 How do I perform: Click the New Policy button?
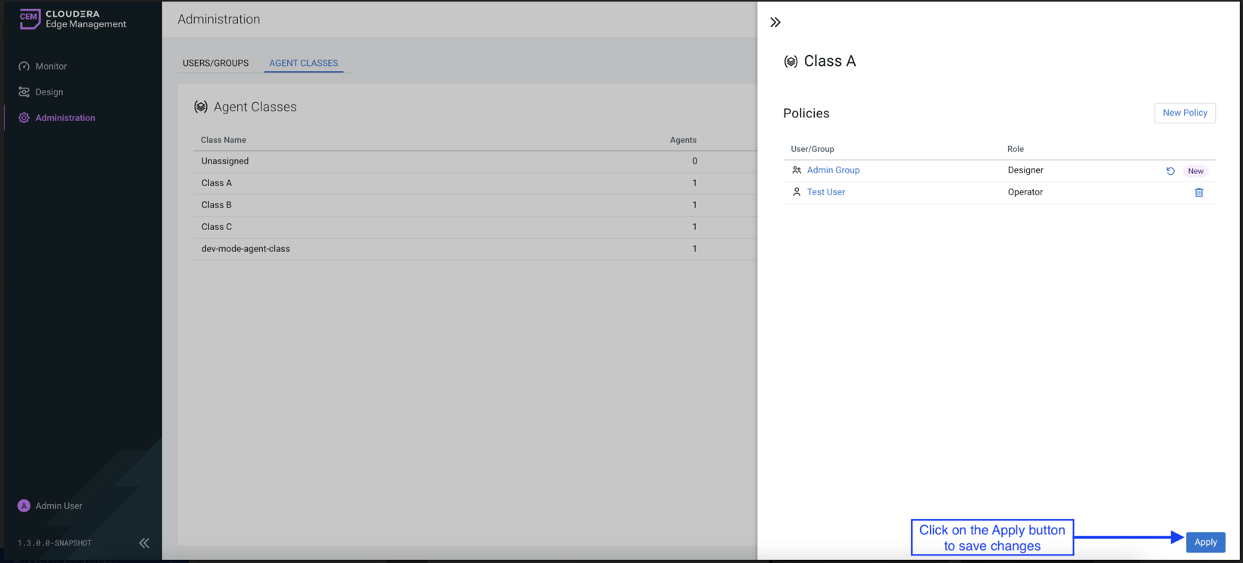click(x=1185, y=113)
